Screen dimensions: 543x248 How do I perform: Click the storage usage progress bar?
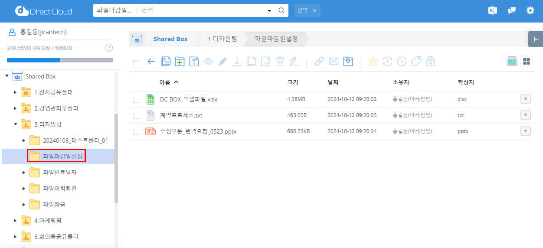(60, 60)
